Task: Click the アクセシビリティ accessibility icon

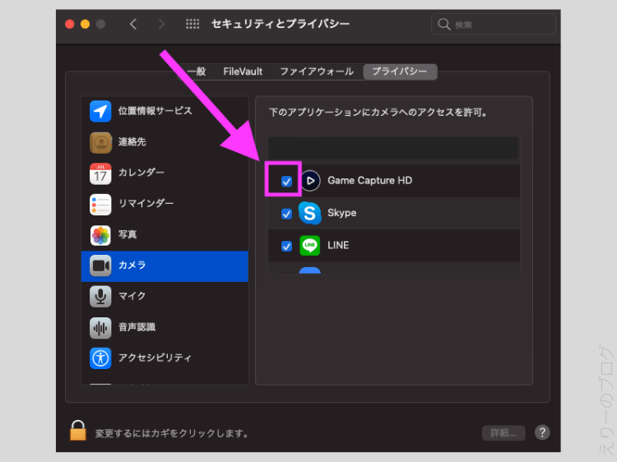Action: 100,358
